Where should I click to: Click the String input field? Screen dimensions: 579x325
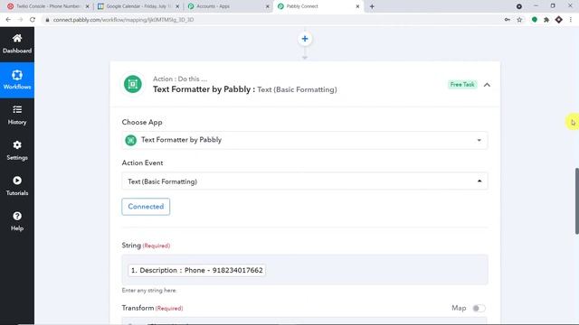[x=305, y=269]
